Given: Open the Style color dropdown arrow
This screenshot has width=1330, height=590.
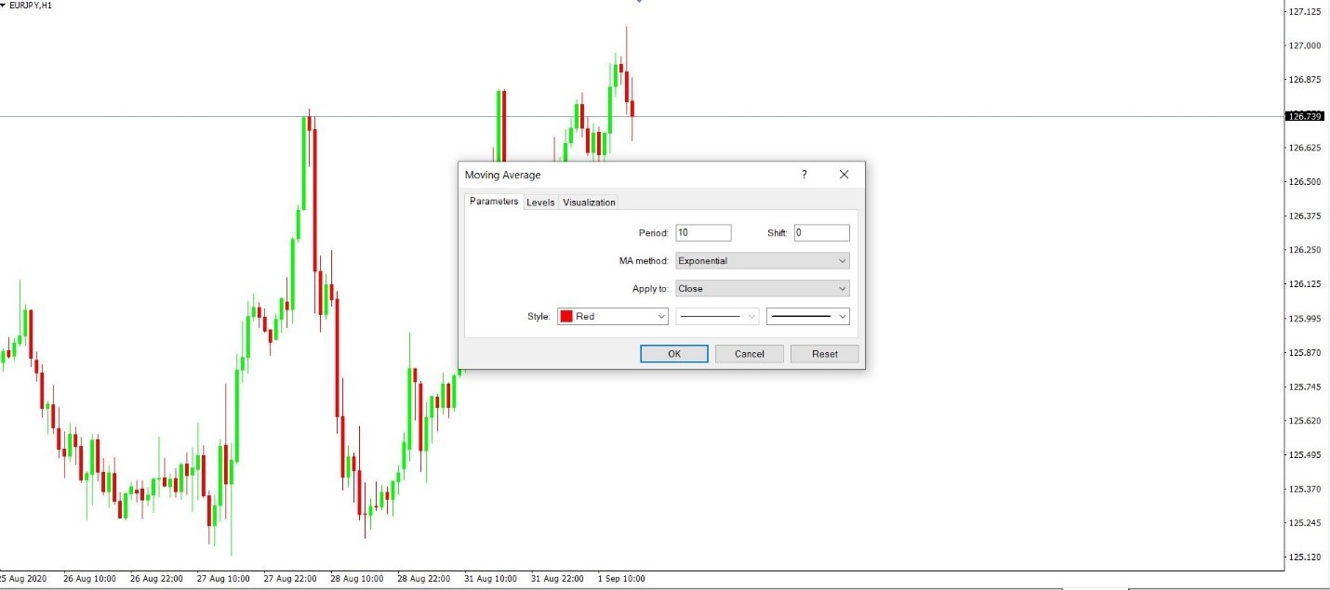Looking at the screenshot, I should click(x=661, y=317).
